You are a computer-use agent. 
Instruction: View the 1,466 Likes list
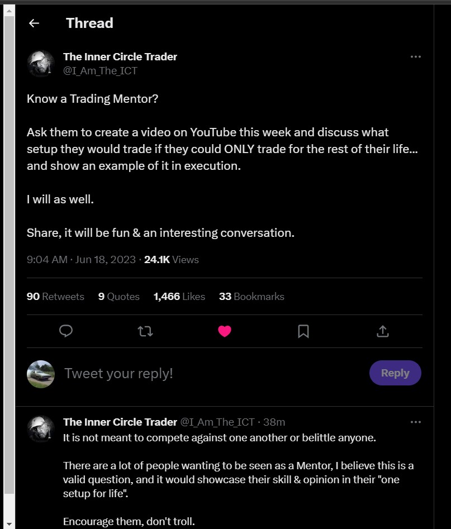pyautogui.click(x=179, y=297)
